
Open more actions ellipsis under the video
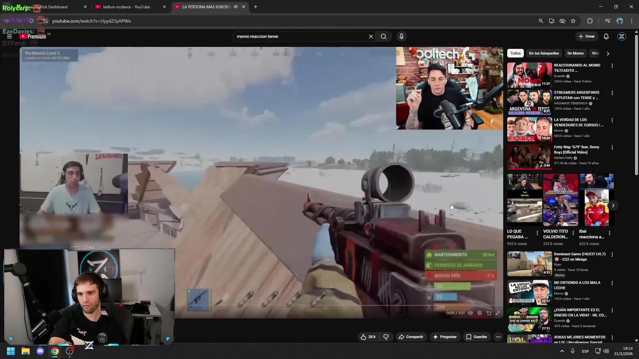pos(498,337)
